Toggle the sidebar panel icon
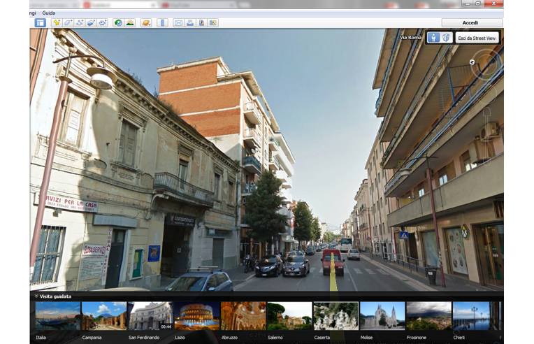The image size is (534, 344). pos(40,23)
